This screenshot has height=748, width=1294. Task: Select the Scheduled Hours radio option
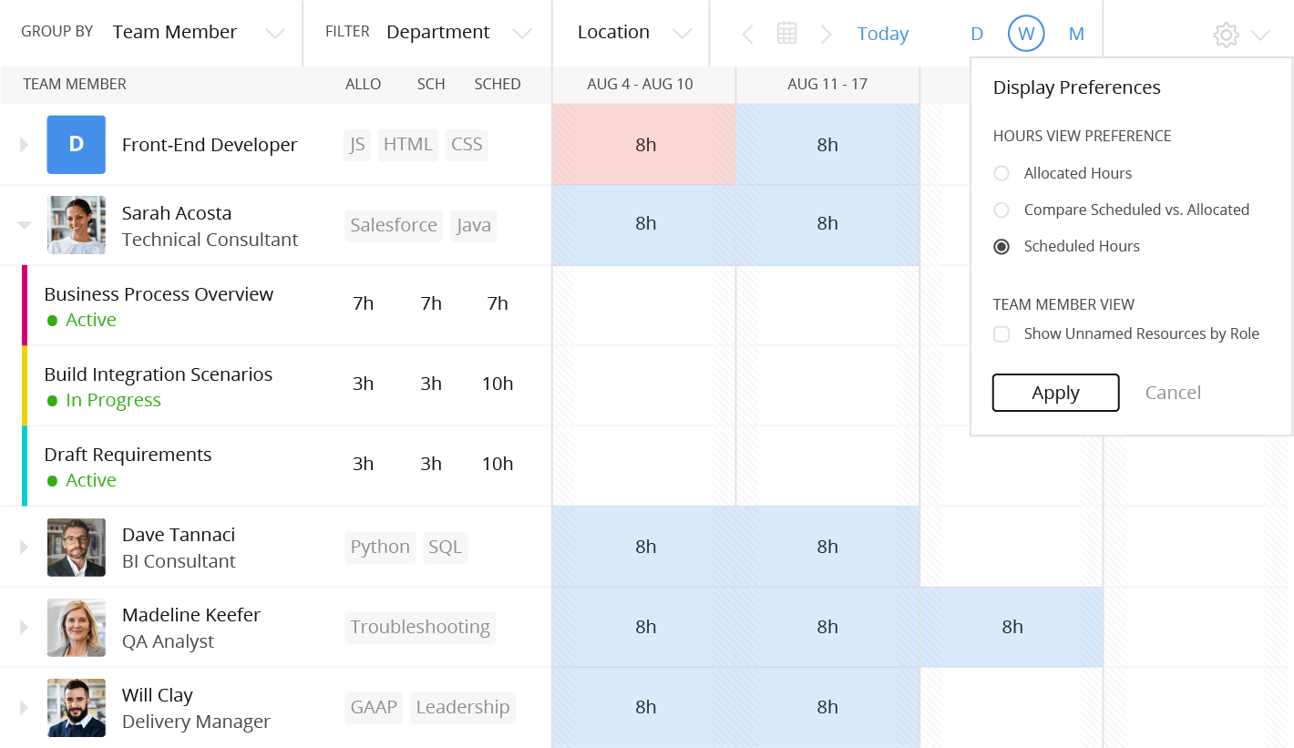tap(1001, 246)
